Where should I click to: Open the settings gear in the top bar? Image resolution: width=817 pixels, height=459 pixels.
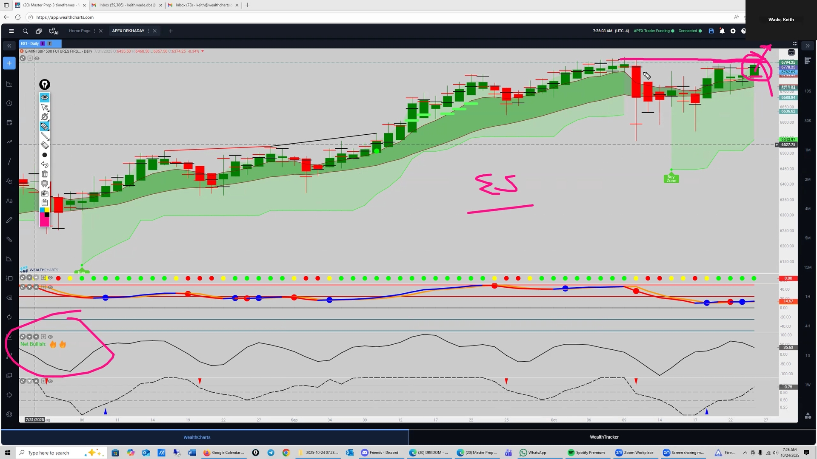tap(733, 31)
